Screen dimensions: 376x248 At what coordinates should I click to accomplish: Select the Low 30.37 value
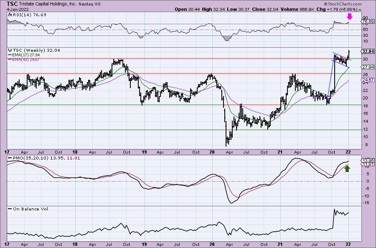[x=239, y=9]
